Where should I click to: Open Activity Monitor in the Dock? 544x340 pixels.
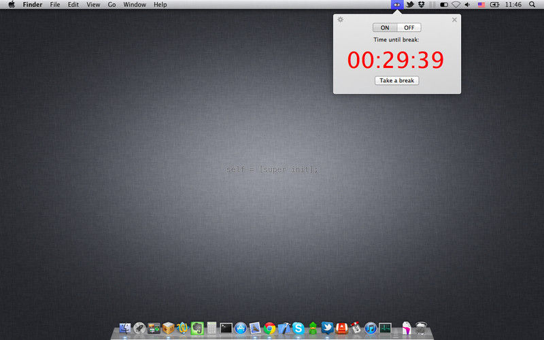click(385, 328)
